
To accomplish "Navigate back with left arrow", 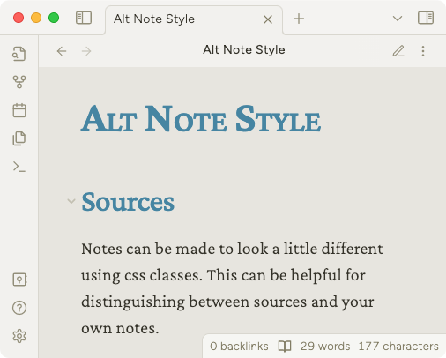I will [62, 51].
